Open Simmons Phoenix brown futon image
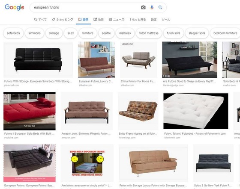This screenshot has height=189, width=240. click(x=87, y=111)
